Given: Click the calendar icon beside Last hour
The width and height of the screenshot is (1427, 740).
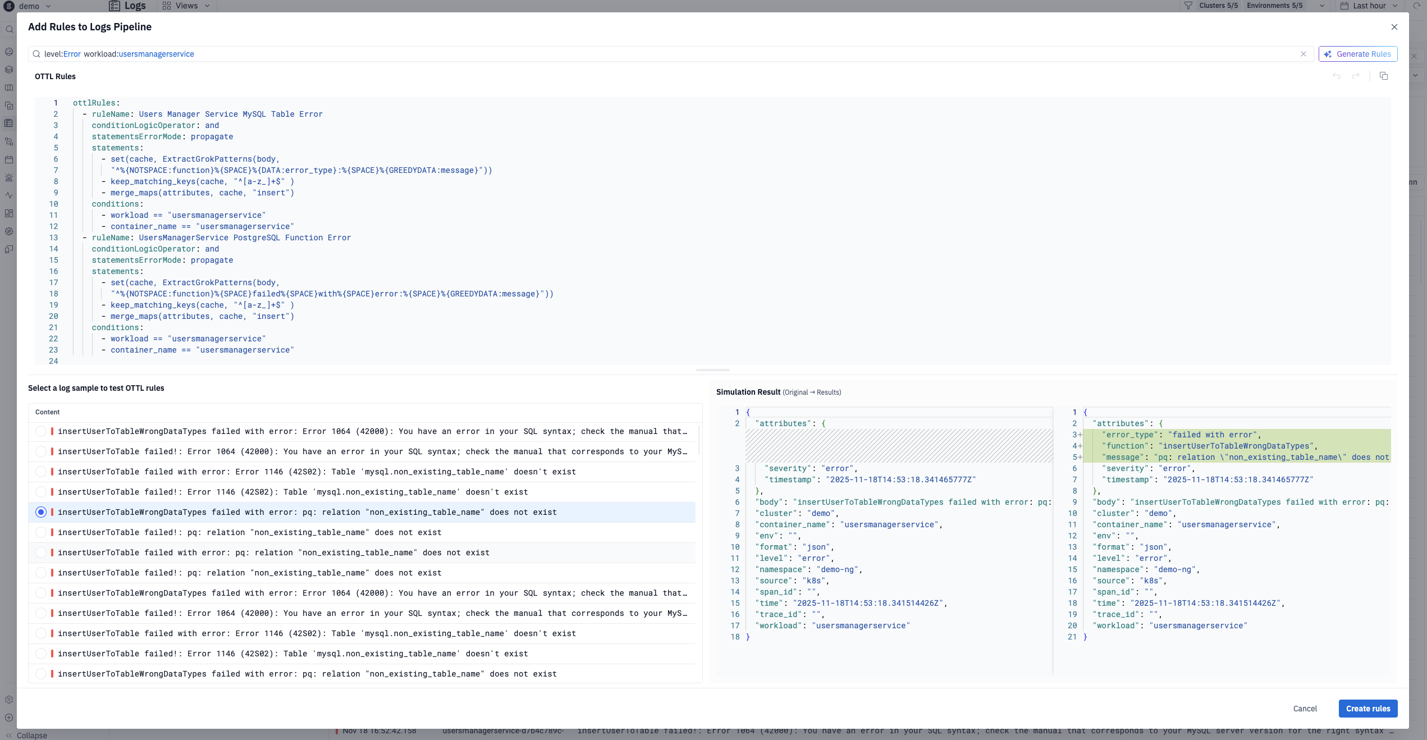Looking at the screenshot, I should pos(1344,6).
